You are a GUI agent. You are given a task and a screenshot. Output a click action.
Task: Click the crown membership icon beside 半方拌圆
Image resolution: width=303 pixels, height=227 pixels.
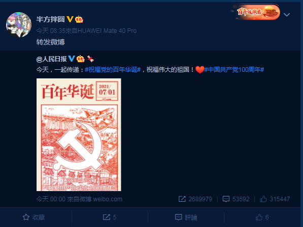point(79,19)
